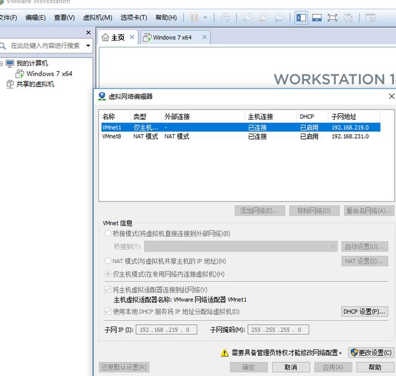
Task: Select Windows 7 x64 in library tree
Action: pos(49,74)
